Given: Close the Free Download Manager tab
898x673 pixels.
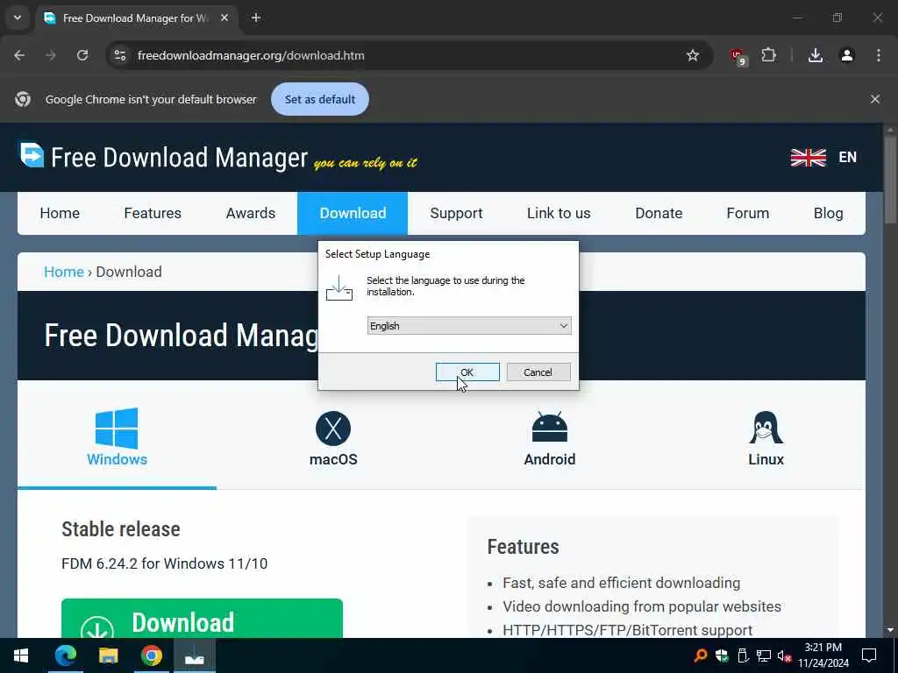Looking at the screenshot, I should pos(224,18).
